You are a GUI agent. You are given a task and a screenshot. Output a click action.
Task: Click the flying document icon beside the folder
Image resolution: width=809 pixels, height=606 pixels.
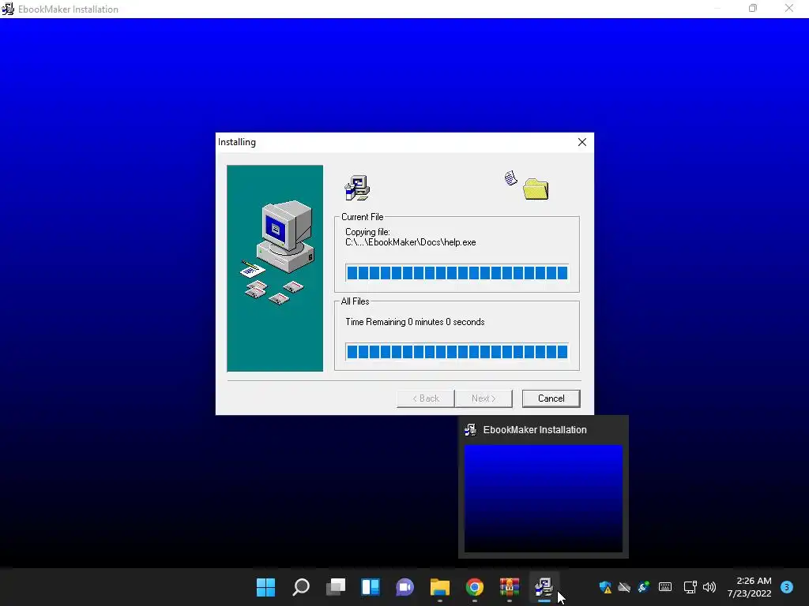click(x=511, y=178)
